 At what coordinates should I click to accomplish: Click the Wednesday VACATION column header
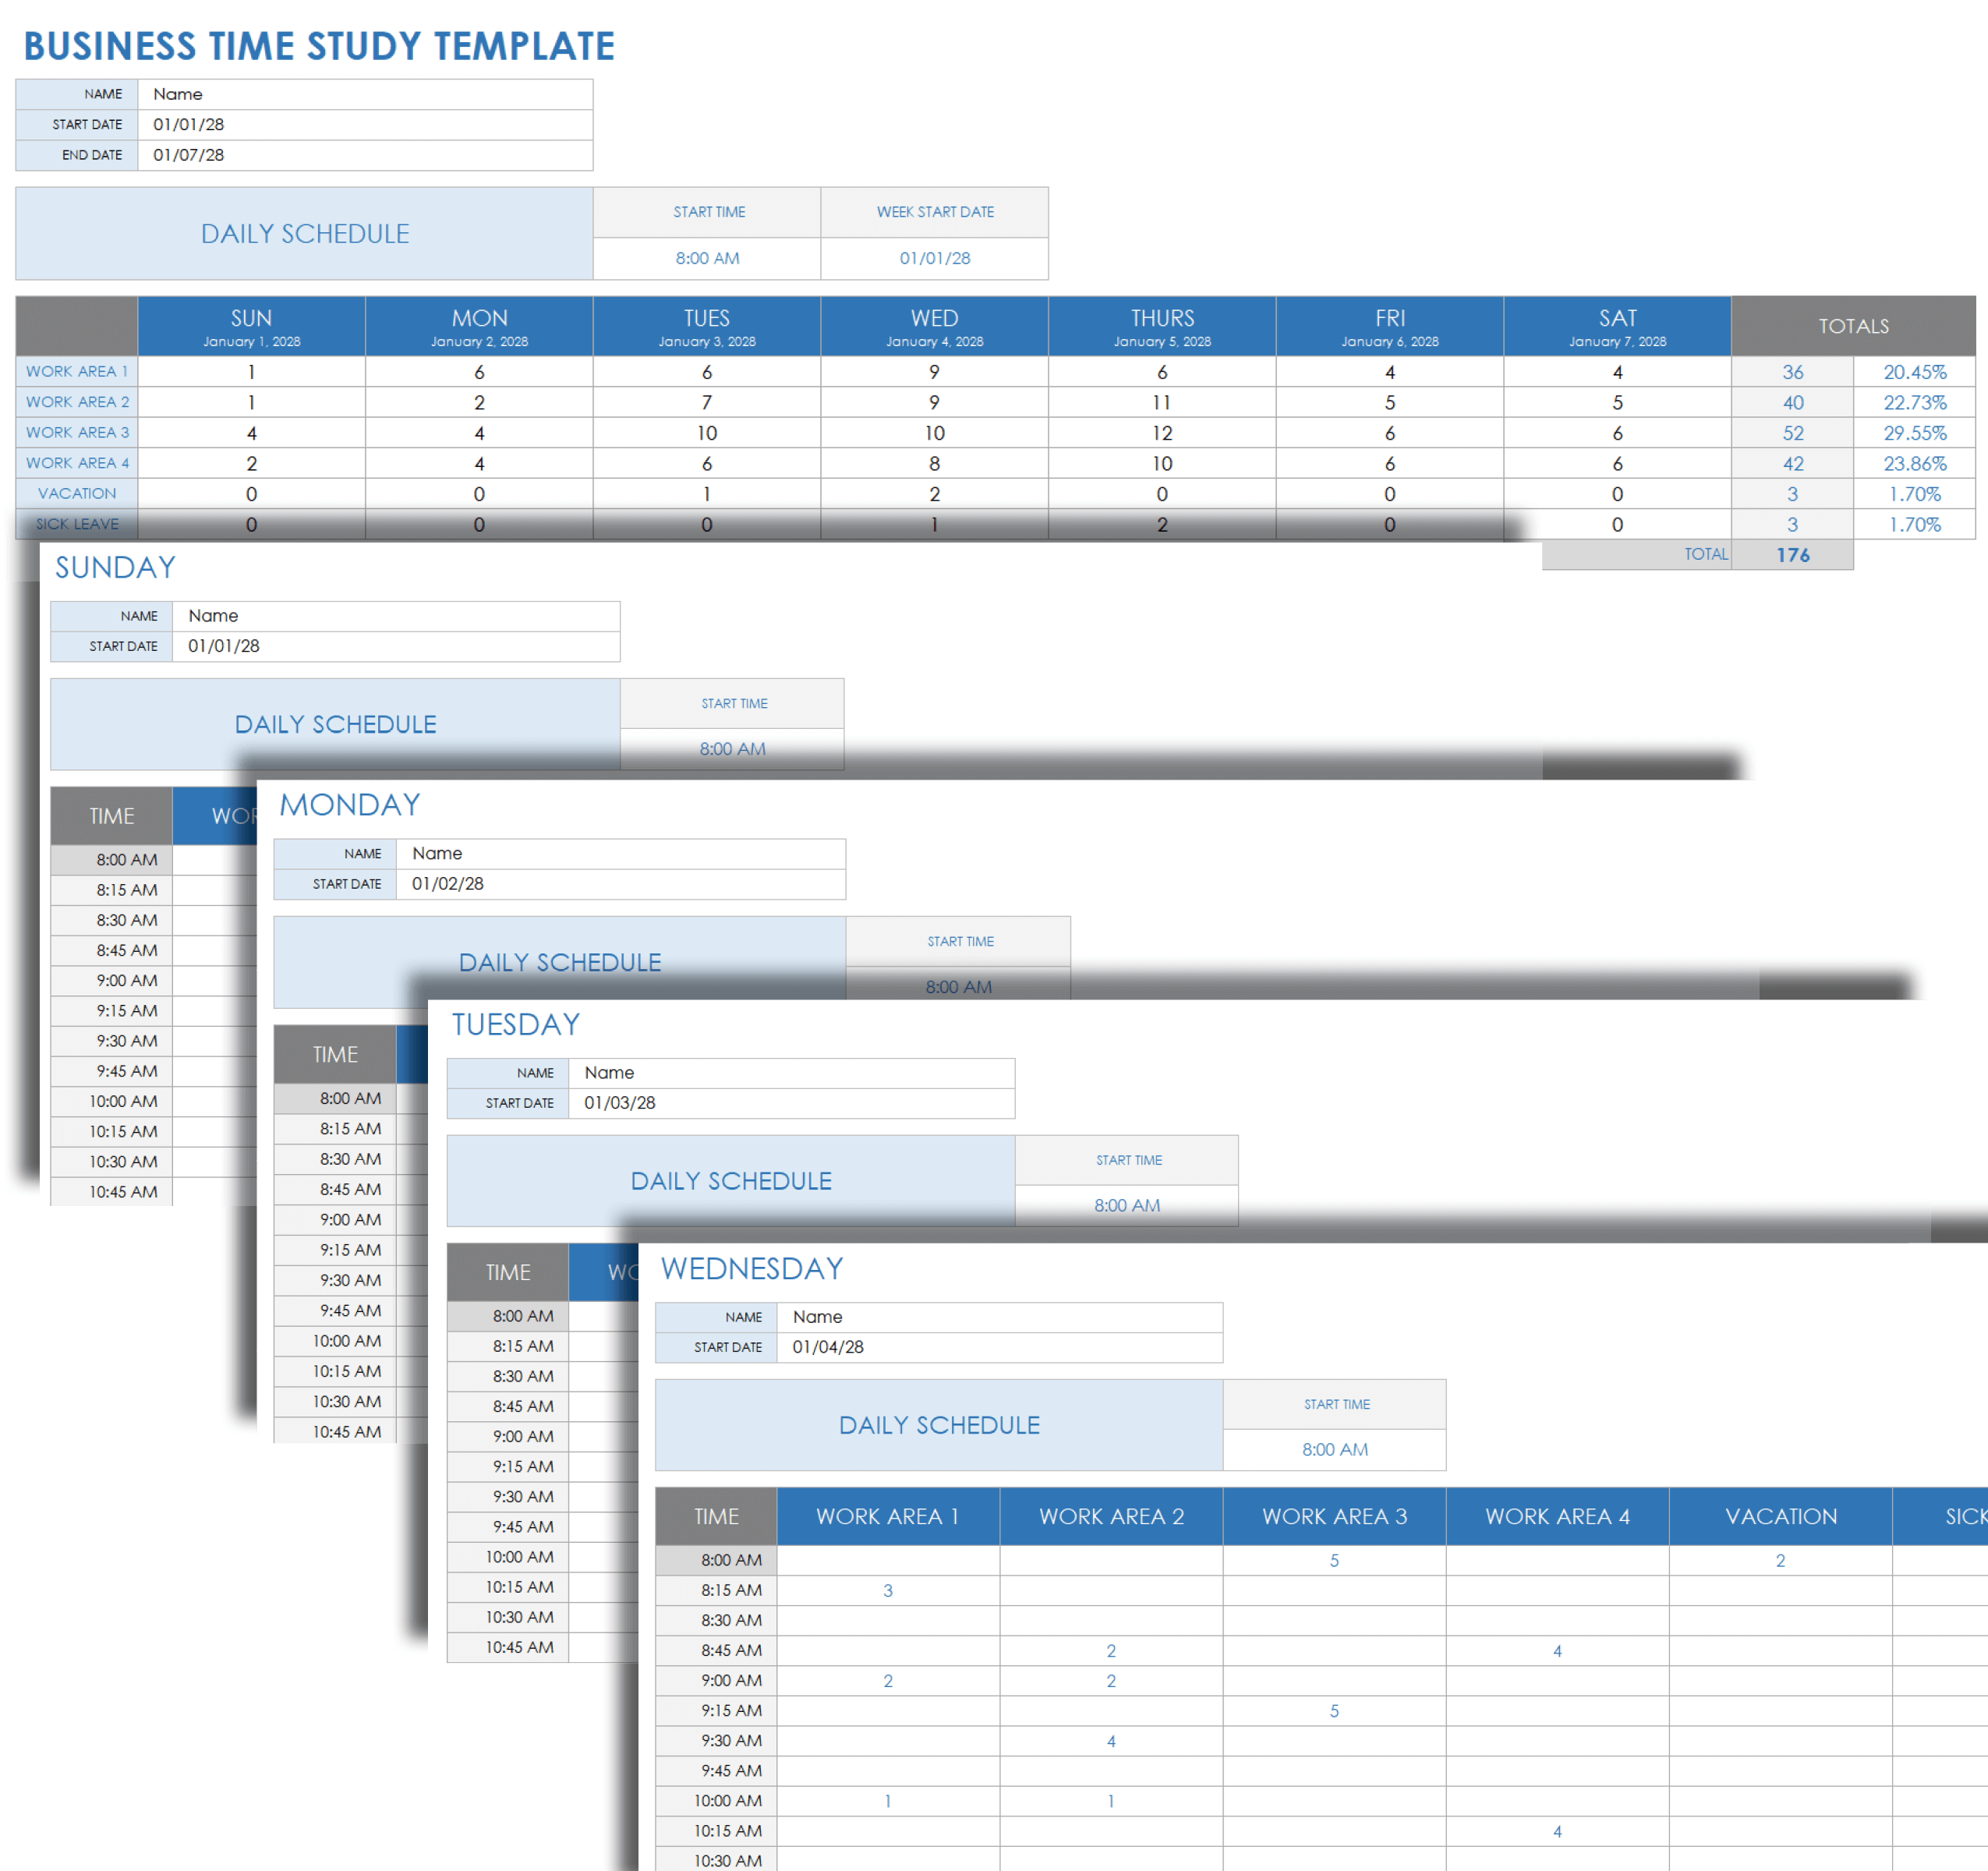[x=1780, y=1516]
